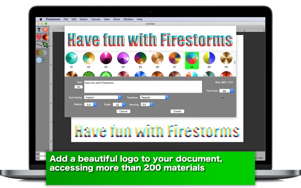This screenshot has height=188, width=301.
Task: Open the Select menu
Action: click(x=84, y=19)
